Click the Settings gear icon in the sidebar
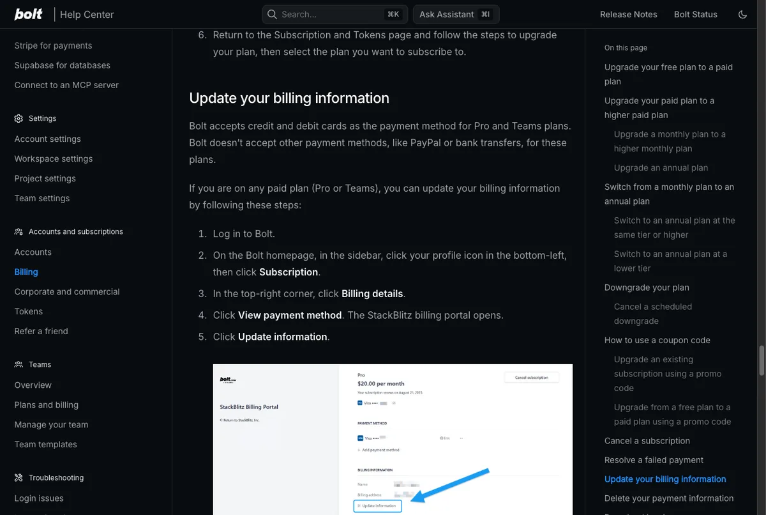 (x=19, y=118)
